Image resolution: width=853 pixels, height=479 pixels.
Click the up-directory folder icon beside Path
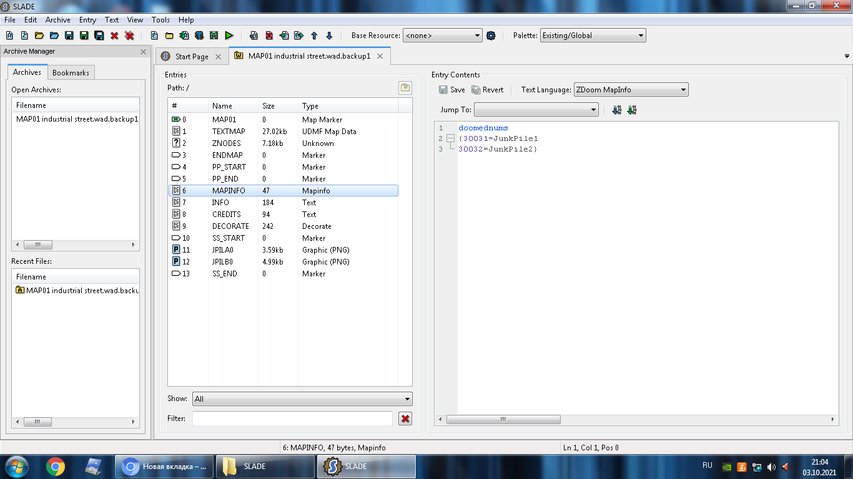[405, 88]
